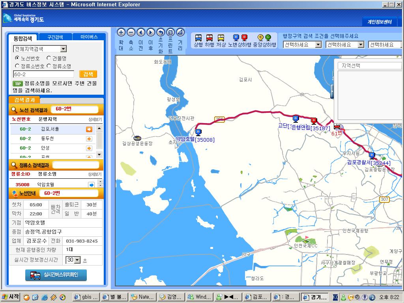This screenshot has height=303, width=404.
Task: Click the route number input field
Action: (43, 74)
